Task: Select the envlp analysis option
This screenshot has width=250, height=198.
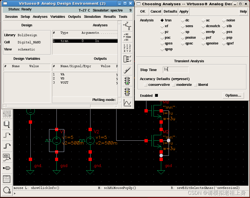Action: click(203, 32)
